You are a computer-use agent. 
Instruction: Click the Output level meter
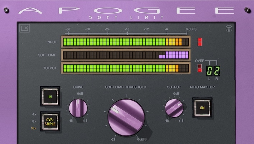[x=126, y=68]
